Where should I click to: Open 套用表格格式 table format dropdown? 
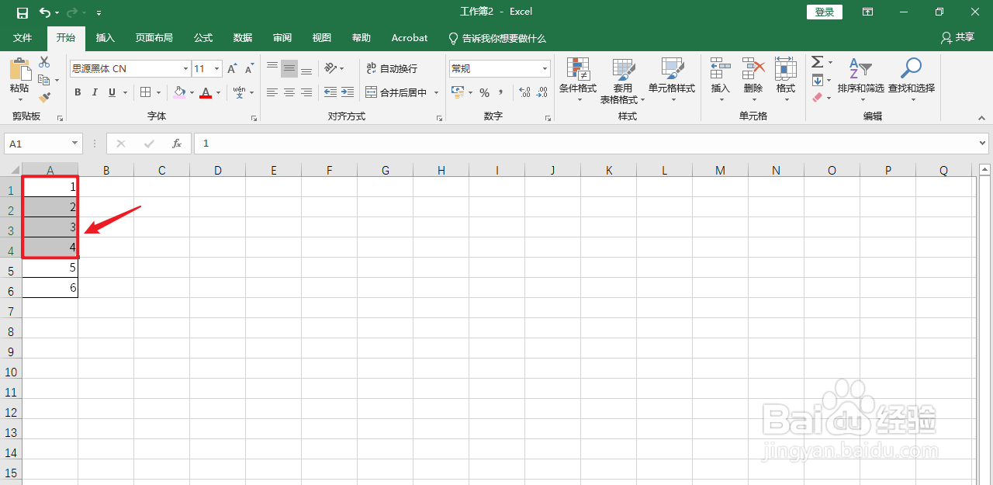point(623,80)
